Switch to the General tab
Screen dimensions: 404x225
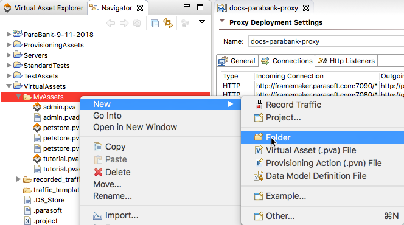tap(237, 61)
